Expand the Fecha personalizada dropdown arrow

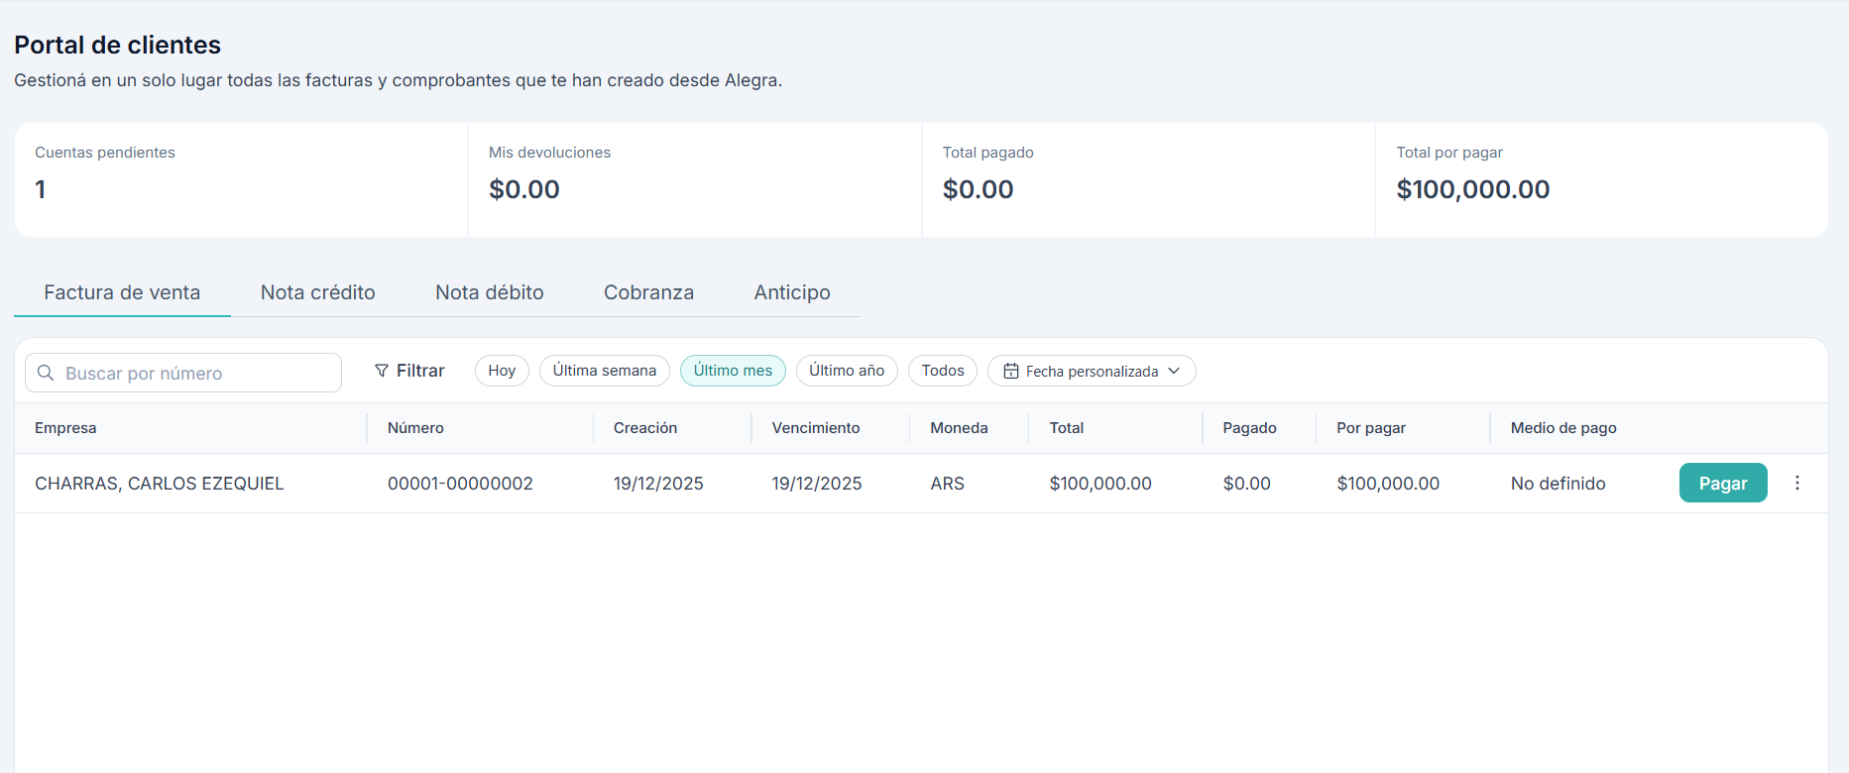point(1175,371)
